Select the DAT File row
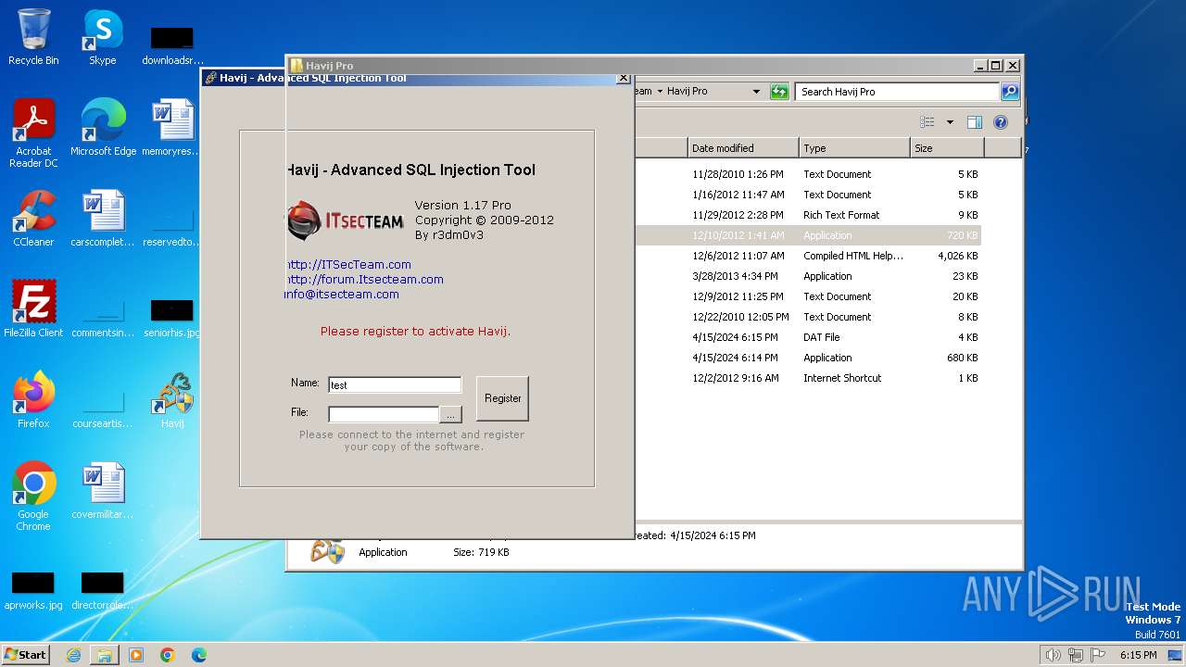 point(808,337)
